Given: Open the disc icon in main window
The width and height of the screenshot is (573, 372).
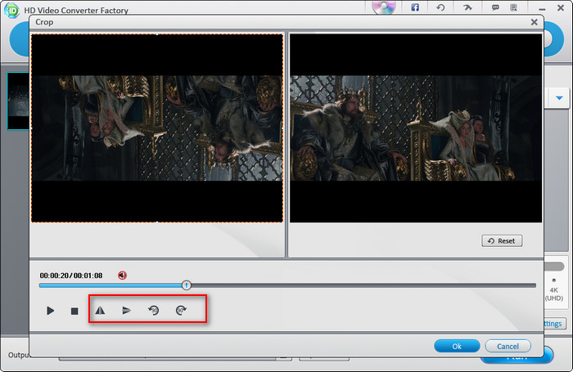Looking at the screenshot, I should click(383, 7).
